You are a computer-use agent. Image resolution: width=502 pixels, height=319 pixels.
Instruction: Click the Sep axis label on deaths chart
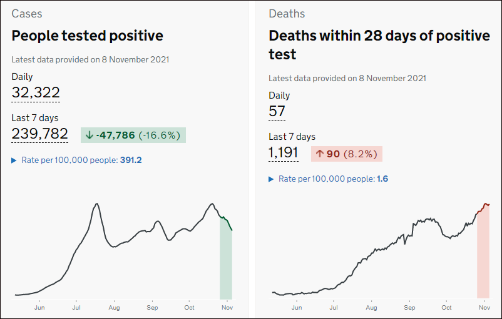pyautogui.click(x=409, y=308)
